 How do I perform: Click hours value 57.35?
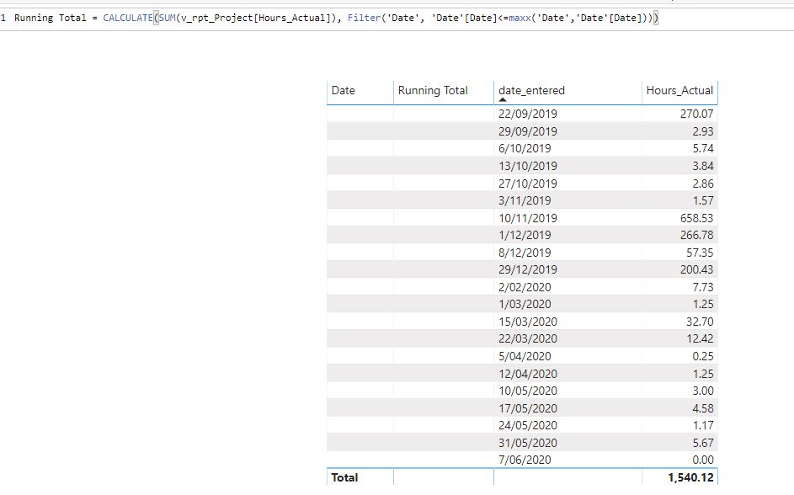(700, 253)
